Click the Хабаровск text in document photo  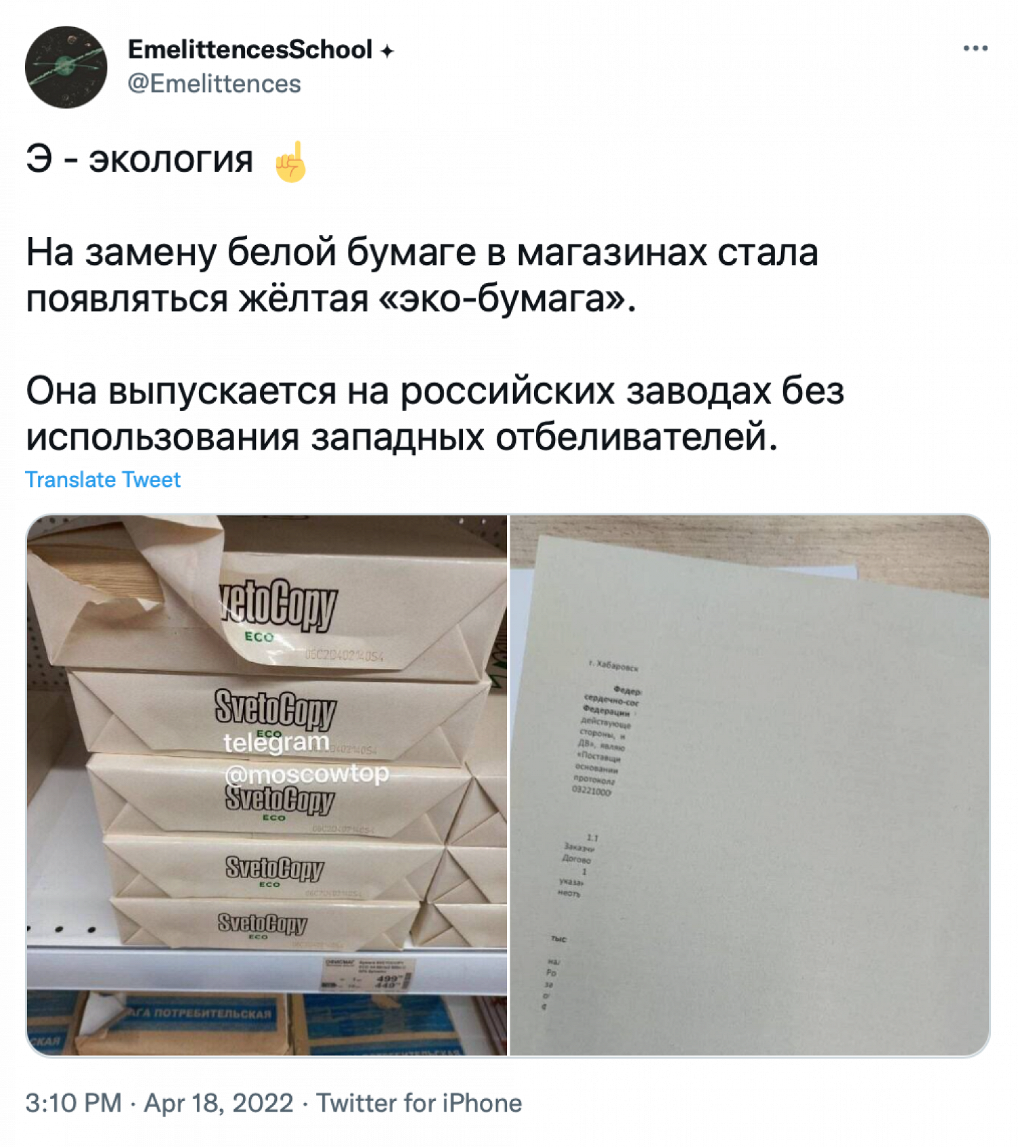coord(614,666)
